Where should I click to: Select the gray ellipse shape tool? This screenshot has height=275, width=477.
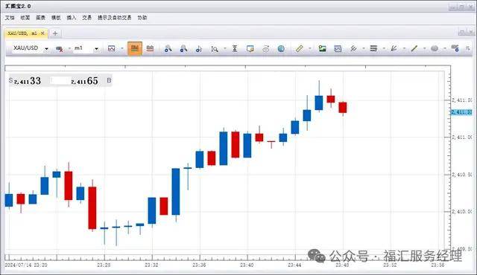pos(435,48)
